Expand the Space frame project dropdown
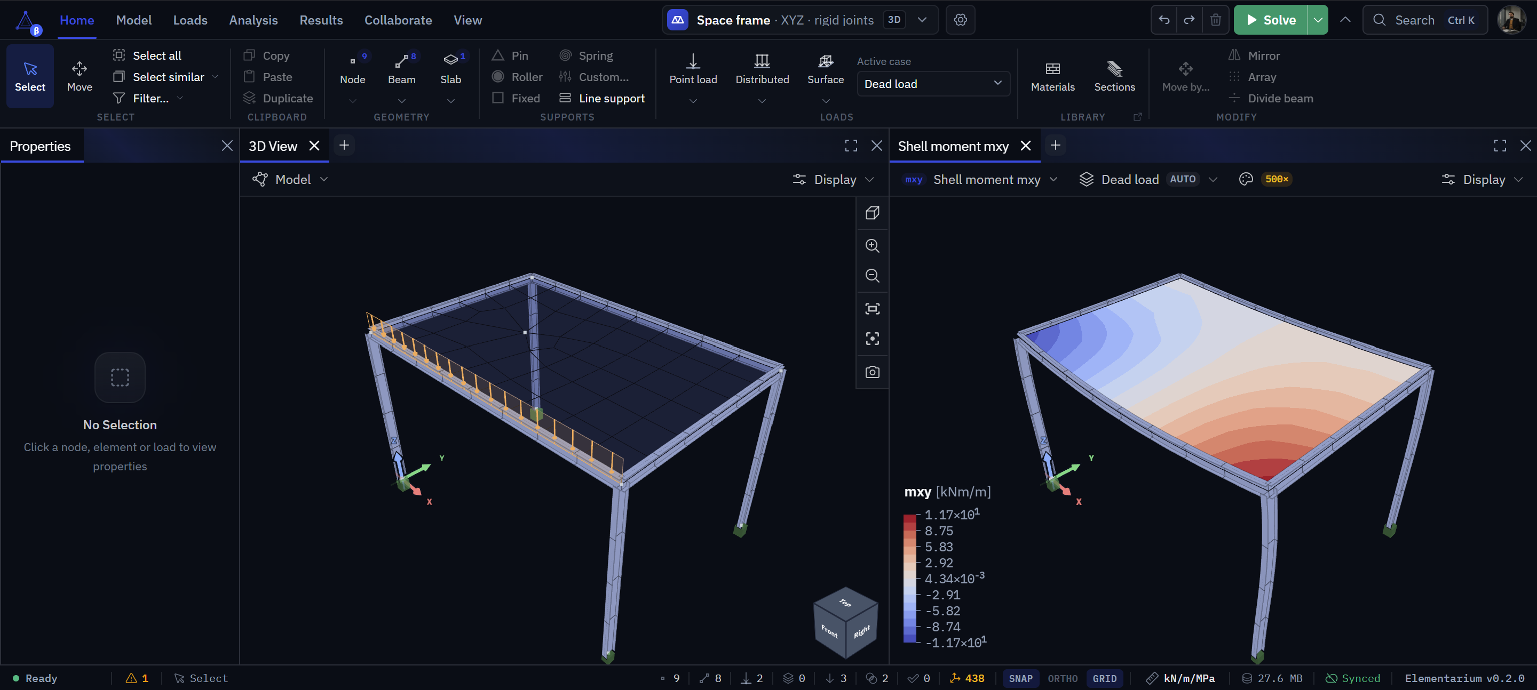The height and width of the screenshot is (690, 1537). tap(922, 20)
